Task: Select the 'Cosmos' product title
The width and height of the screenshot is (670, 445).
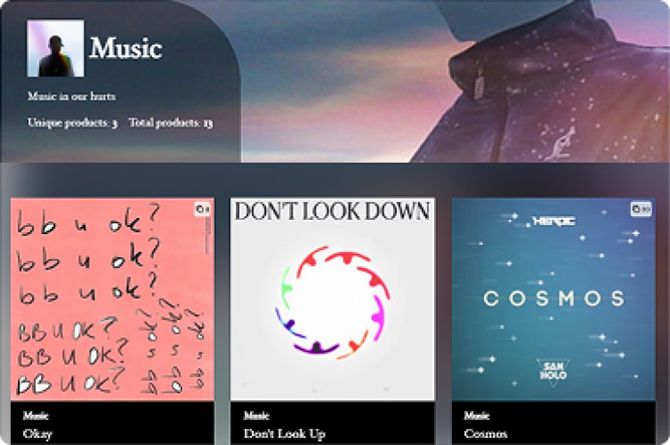Action: (x=486, y=433)
